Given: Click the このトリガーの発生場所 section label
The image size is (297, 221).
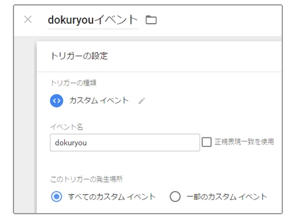Looking at the screenshot, I should click(86, 179).
